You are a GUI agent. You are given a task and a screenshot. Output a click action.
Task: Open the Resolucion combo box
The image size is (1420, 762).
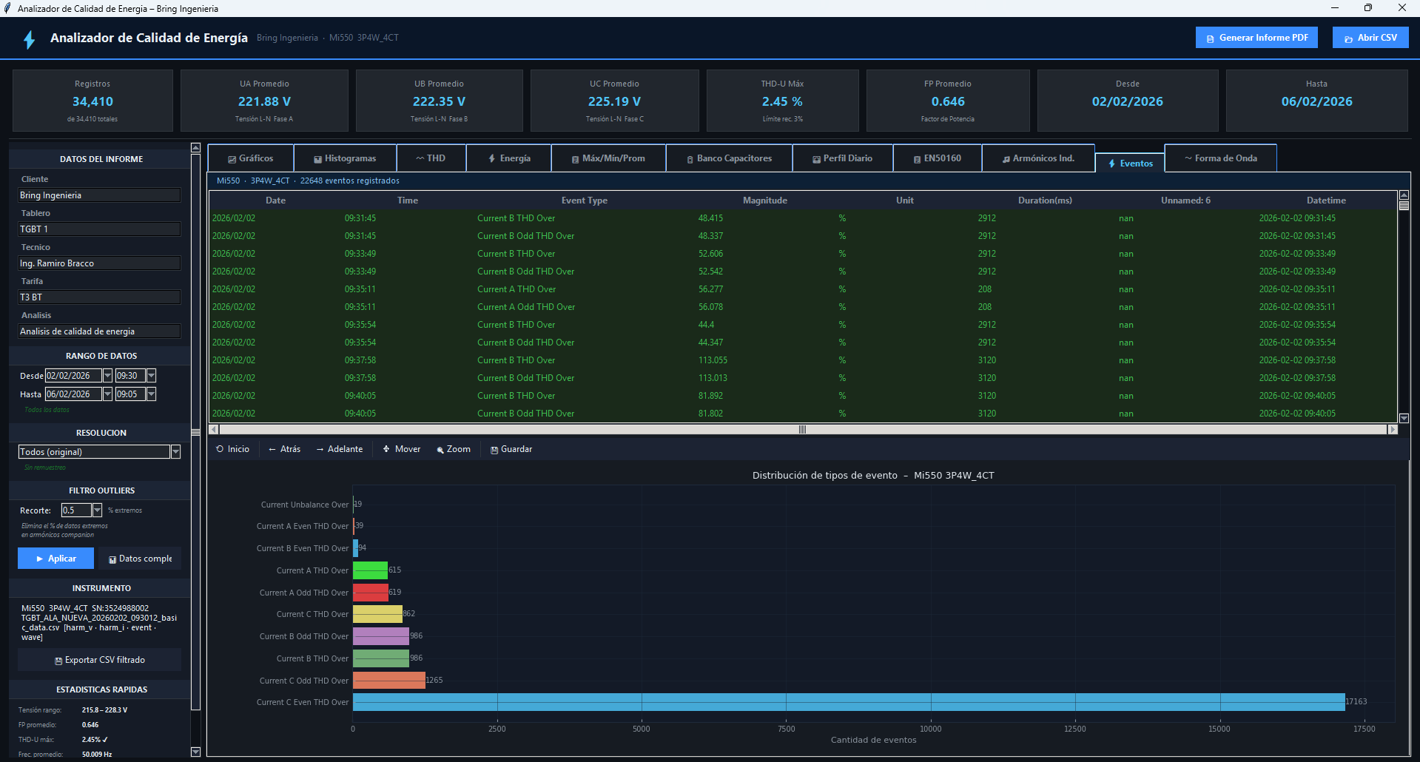tap(175, 452)
